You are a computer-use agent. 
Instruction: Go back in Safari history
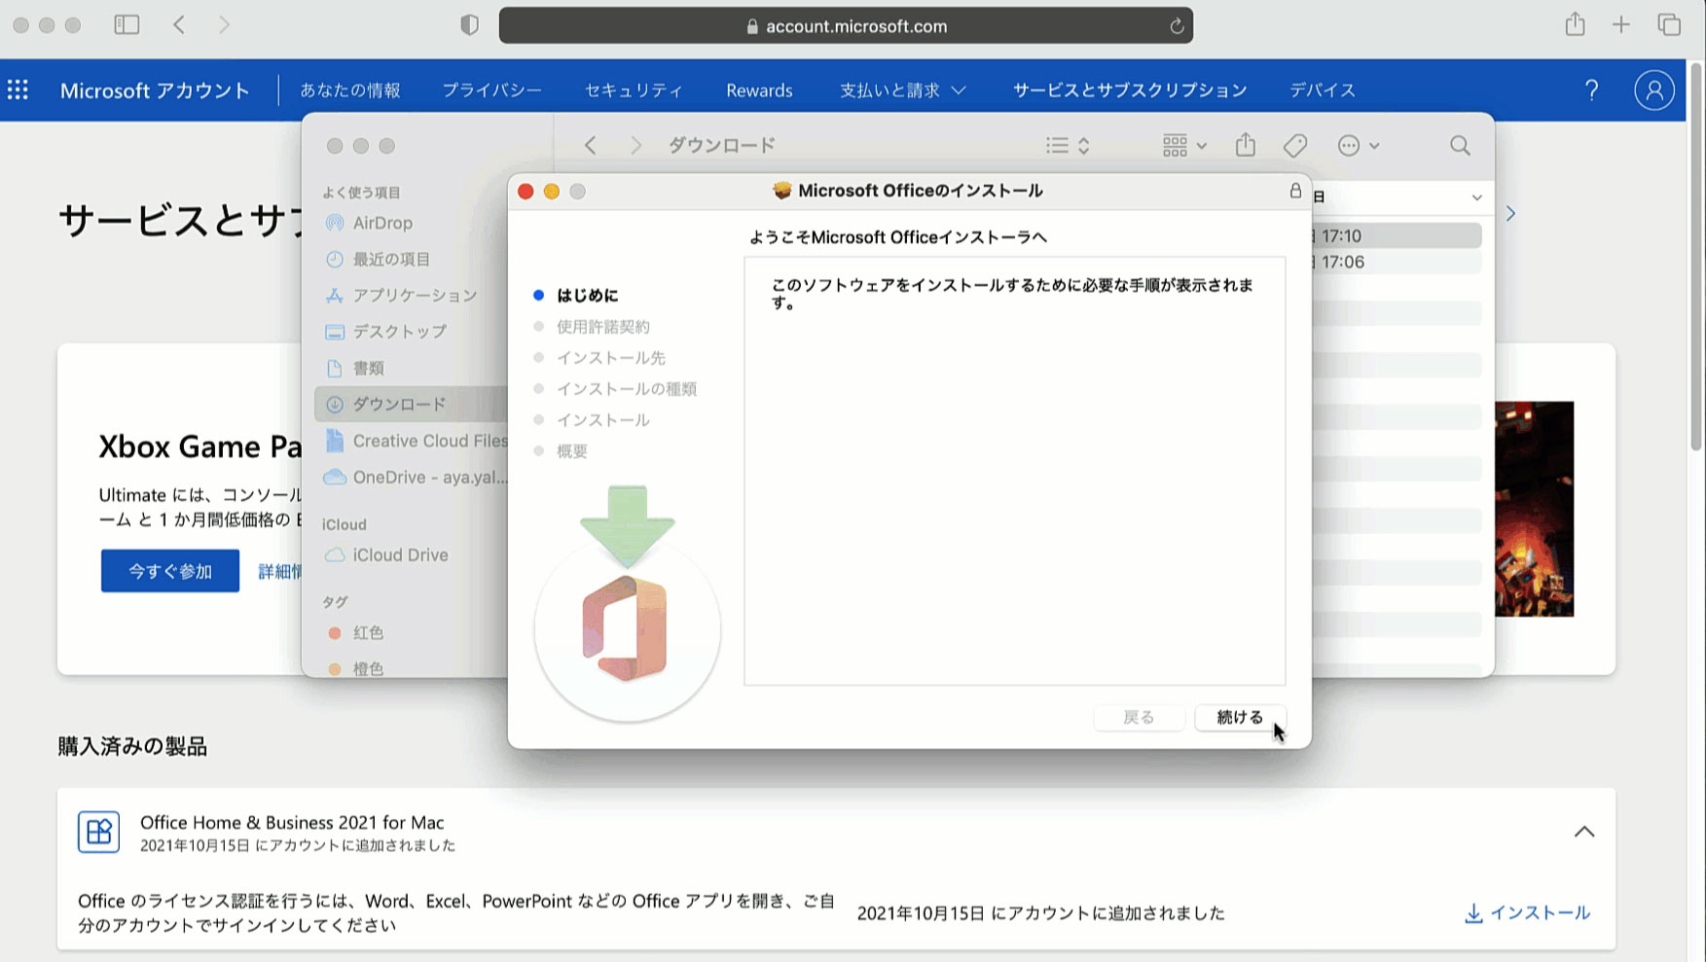[179, 25]
